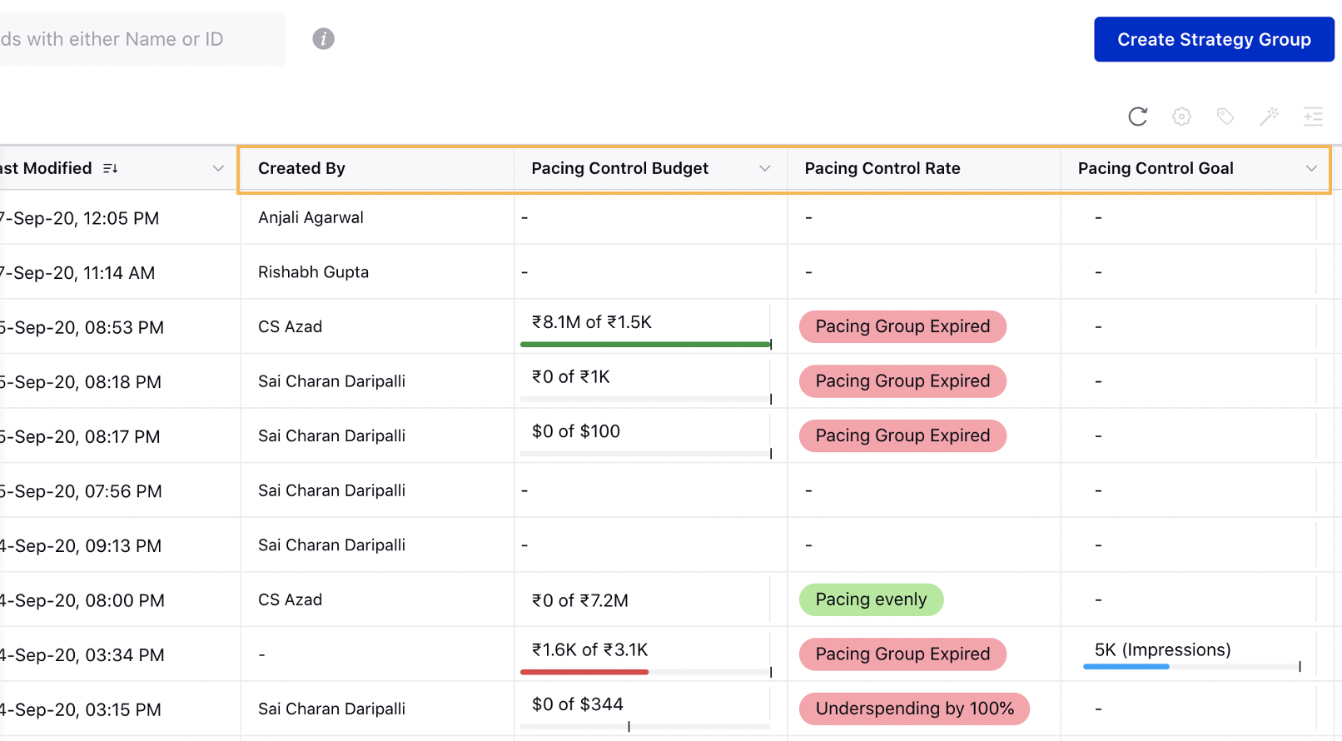Open Pacing Control Budget column dropdown
The height and width of the screenshot is (741, 1342).
pos(764,168)
